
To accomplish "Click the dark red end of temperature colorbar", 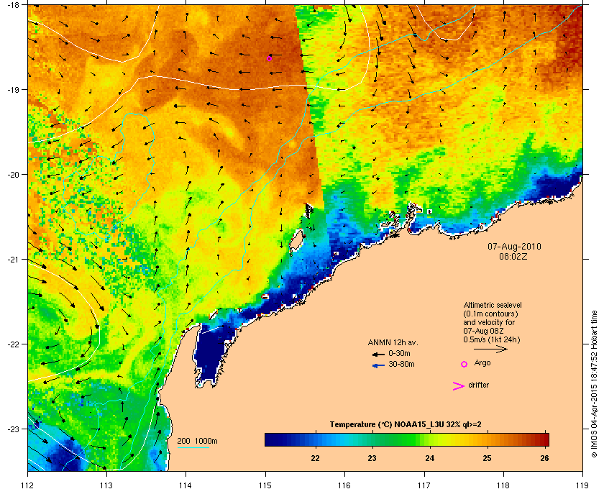I will point(544,439).
